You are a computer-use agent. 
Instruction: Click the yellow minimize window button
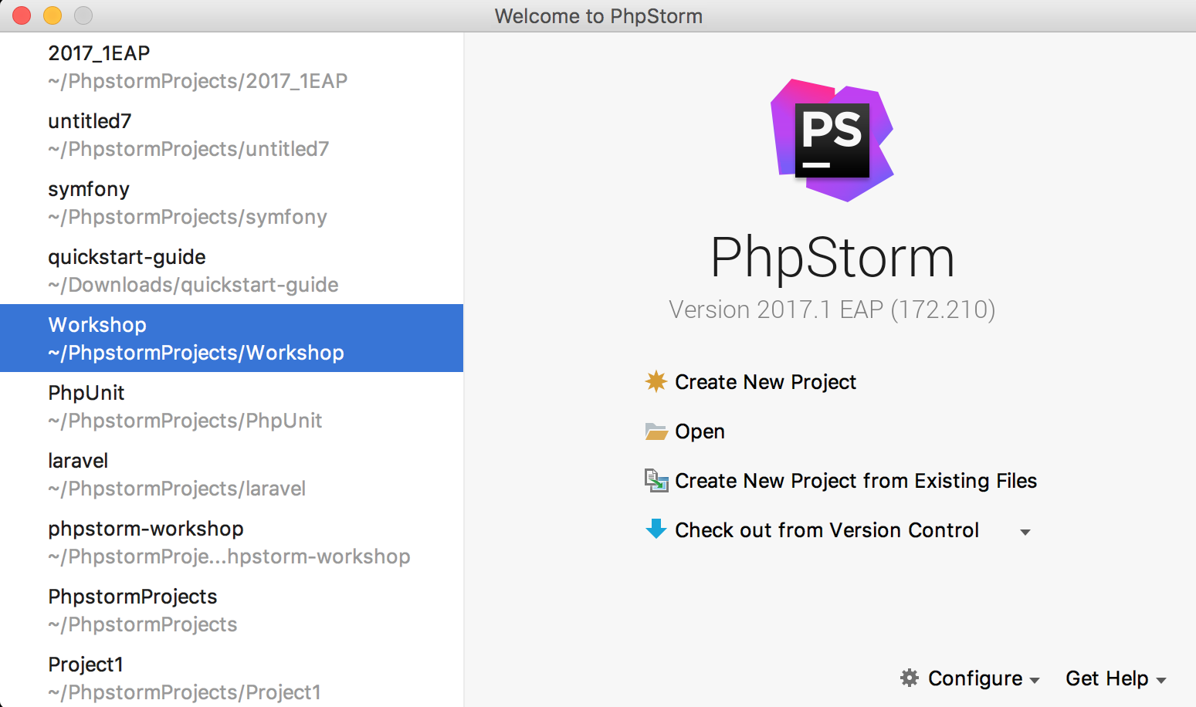(53, 15)
